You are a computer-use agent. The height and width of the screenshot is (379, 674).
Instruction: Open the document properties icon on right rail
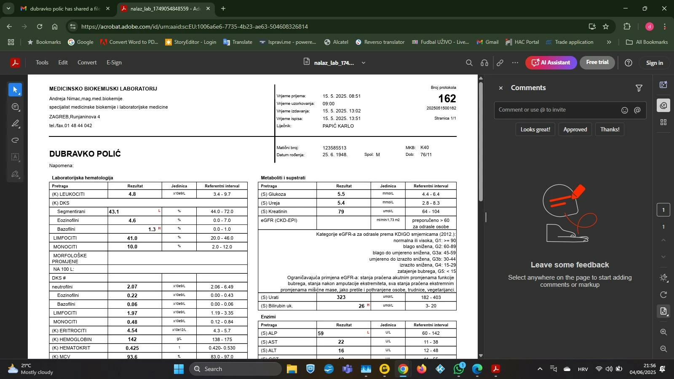663,311
